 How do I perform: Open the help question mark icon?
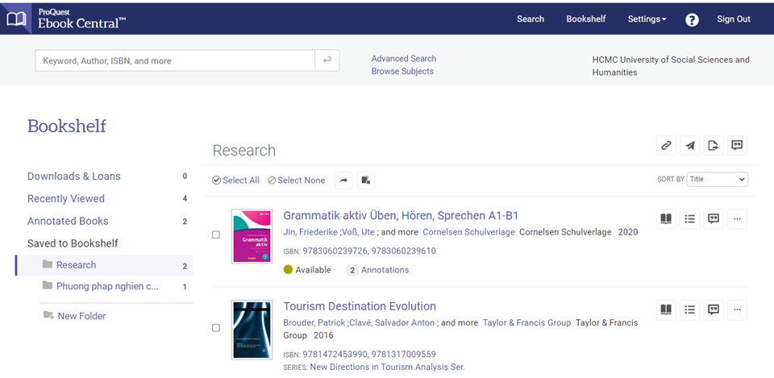click(x=692, y=19)
